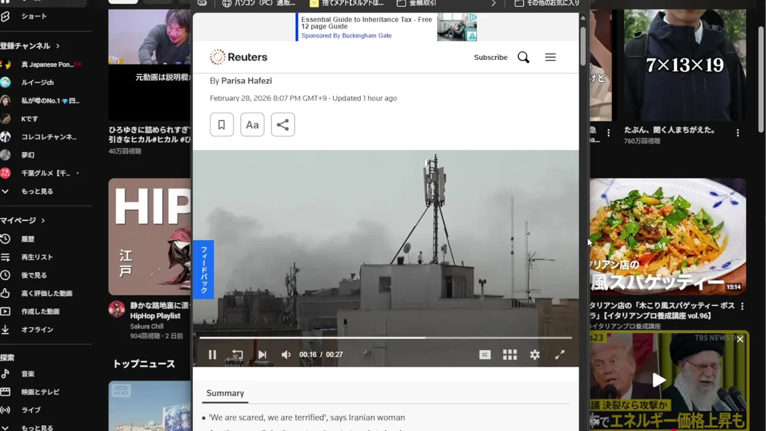Enter fullscreen on the Reuters video

(560, 355)
